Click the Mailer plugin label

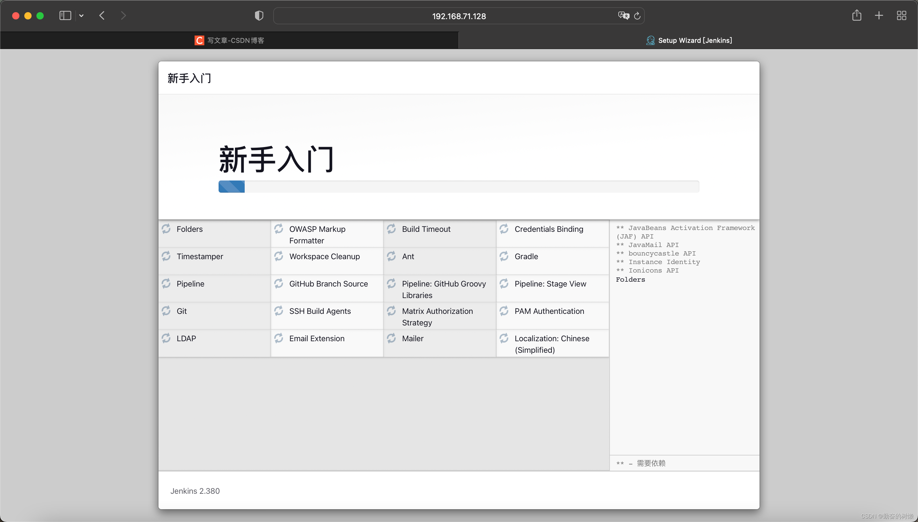(x=413, y=338)
